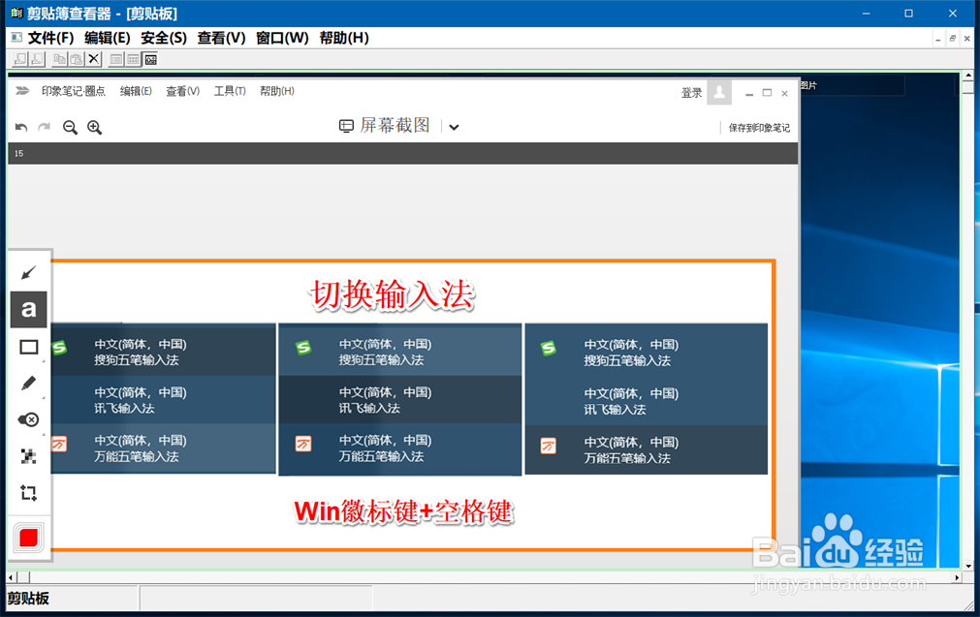Open 编辑(E) menu in ClipBook Viewer menu bar
The image size is (980, 617).
coord(108,38)
